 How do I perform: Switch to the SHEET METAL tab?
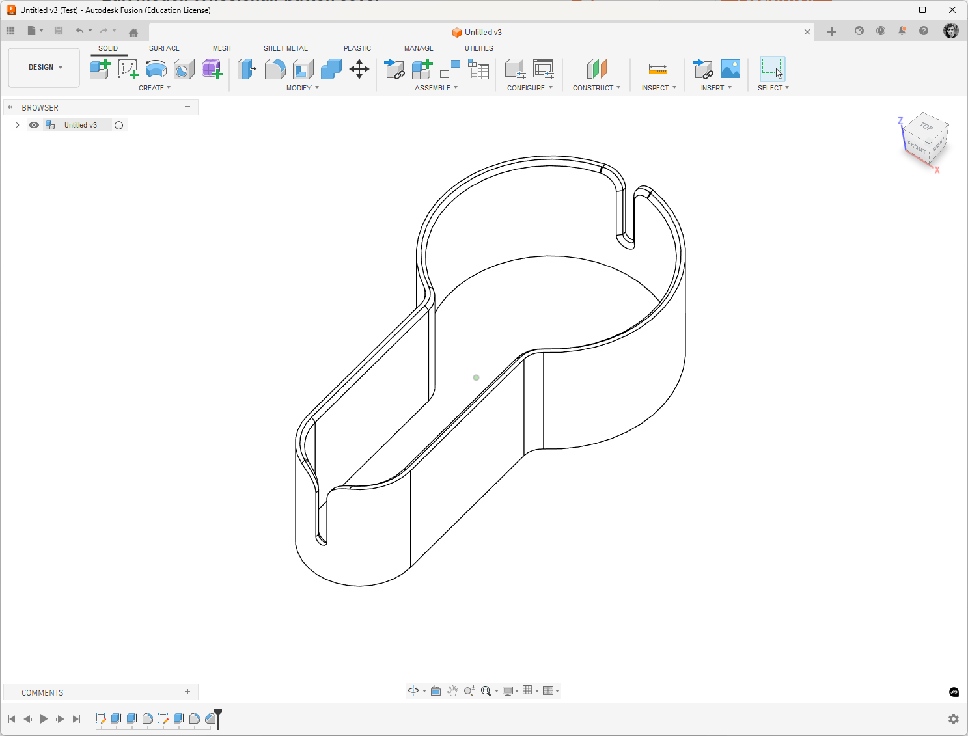[286, 48]
